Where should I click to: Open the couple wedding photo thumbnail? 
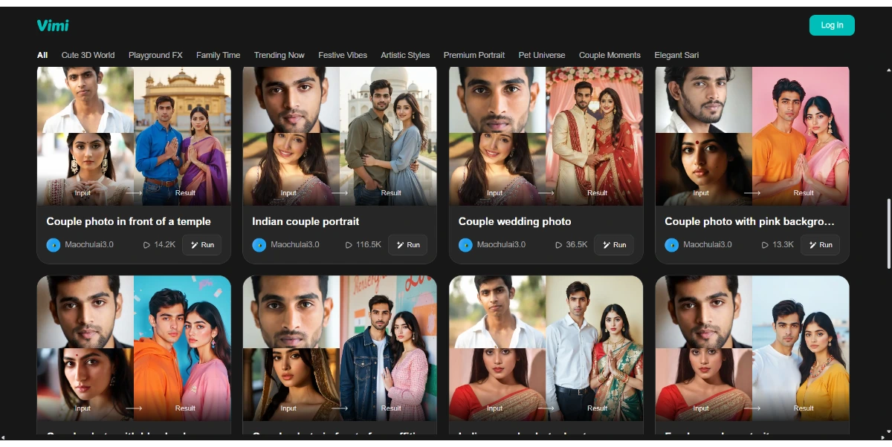[546, 136]
